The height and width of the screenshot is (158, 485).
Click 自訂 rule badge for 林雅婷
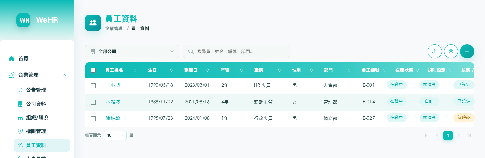pos(429,101)
